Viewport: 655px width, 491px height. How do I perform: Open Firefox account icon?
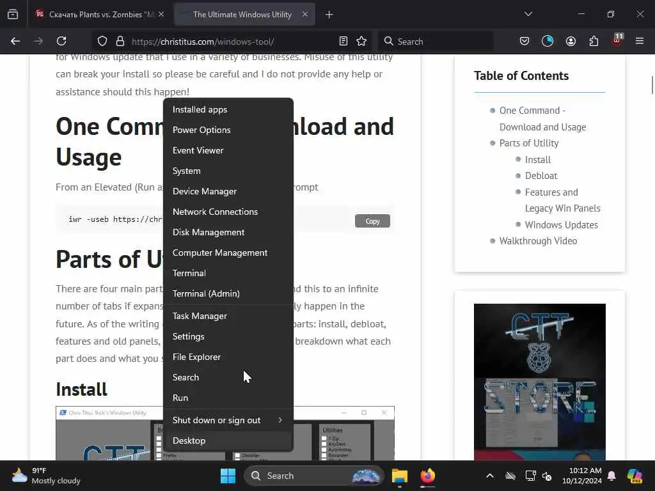click(x=571, y=41)
